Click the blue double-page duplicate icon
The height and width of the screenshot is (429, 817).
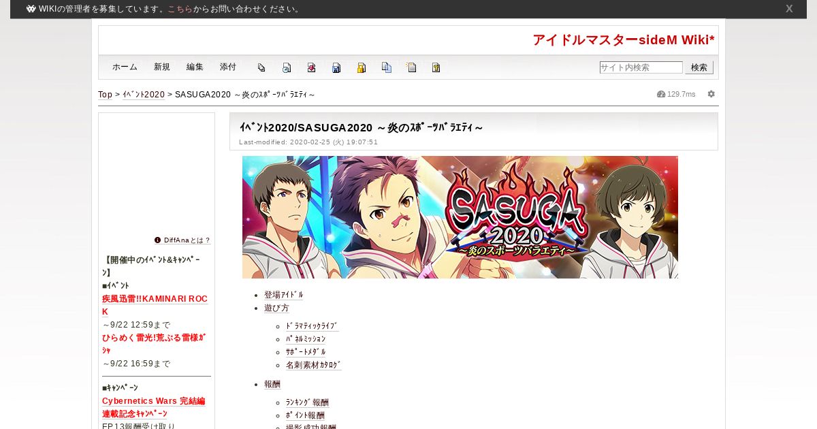[x=387, y=67]
